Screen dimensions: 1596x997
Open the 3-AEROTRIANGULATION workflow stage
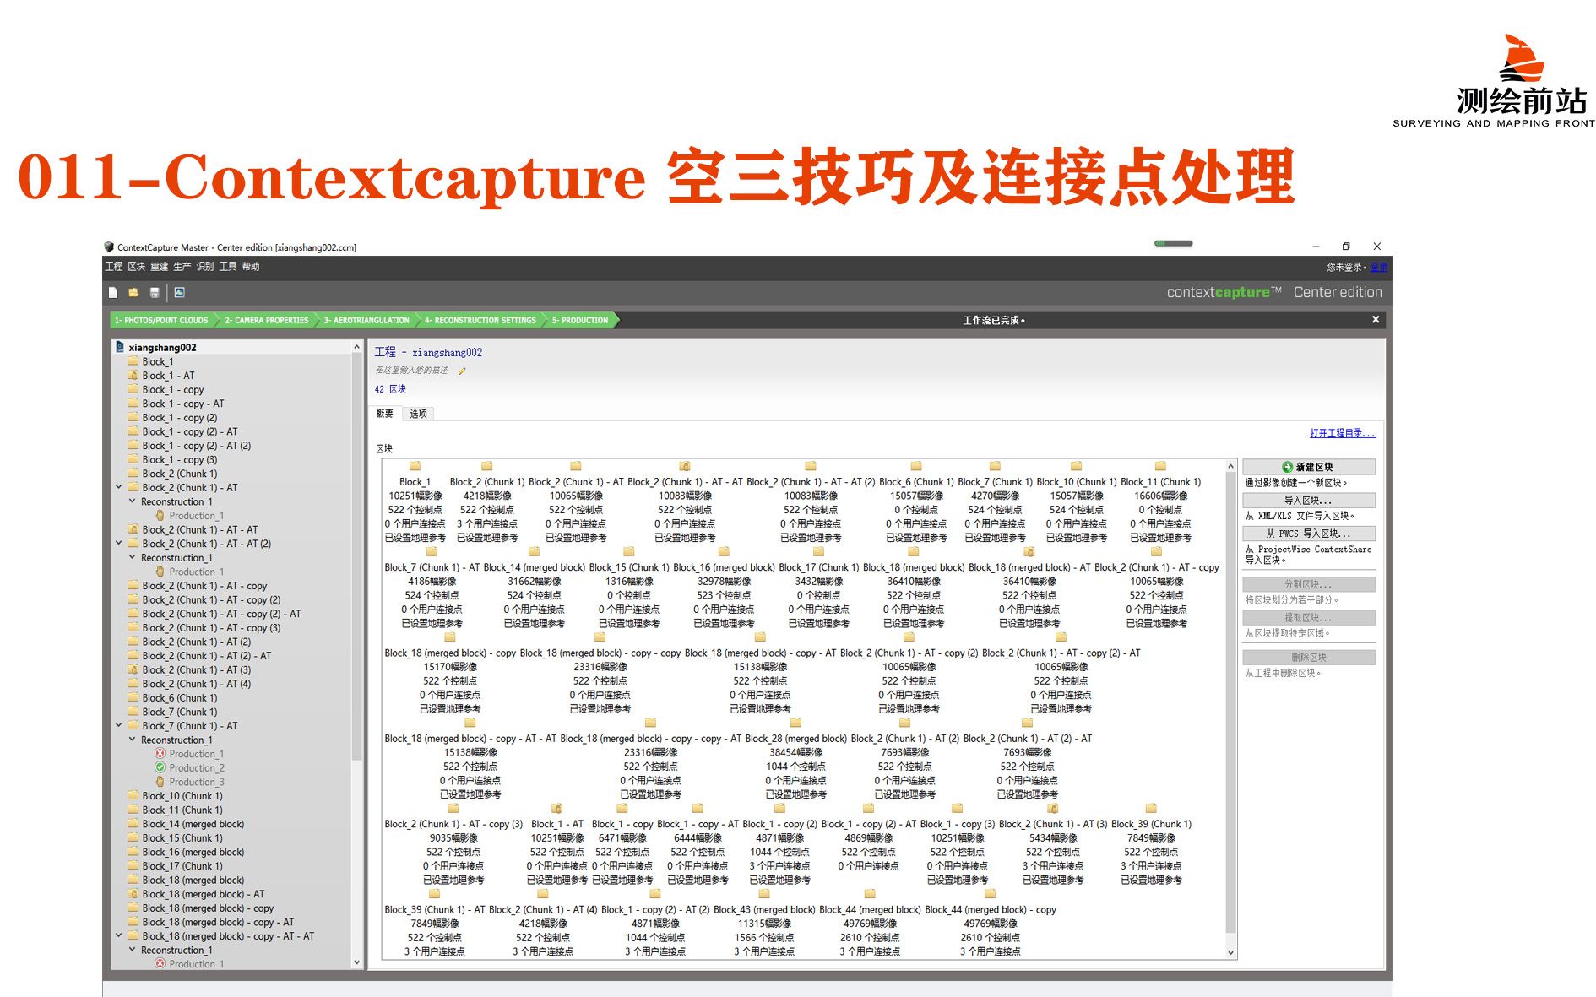coord(365,321)
